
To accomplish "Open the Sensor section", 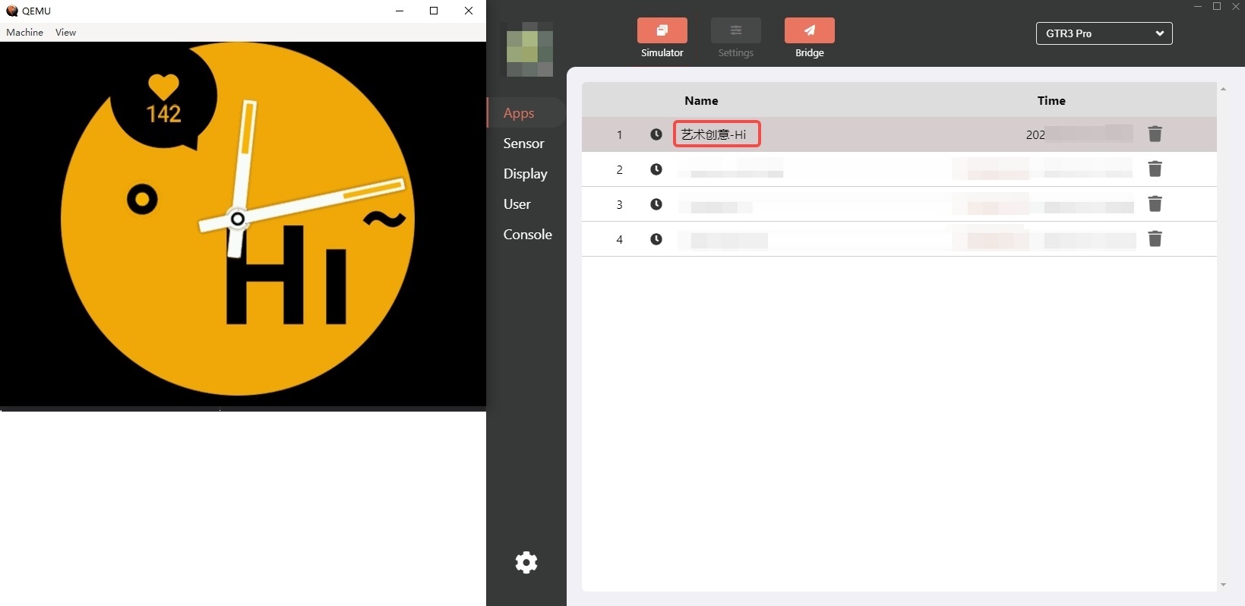I will pos(523,144).
